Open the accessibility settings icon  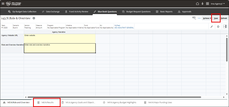(203, 4)
